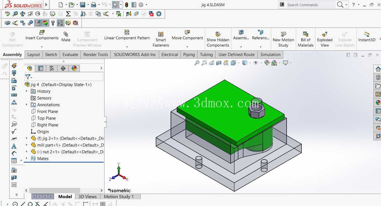The height and width of the screenshot is (206, 381).
Task: Open the Render Tools tab
Action: [96, 55]
